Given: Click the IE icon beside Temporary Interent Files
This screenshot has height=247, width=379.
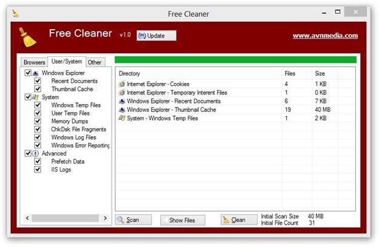Looking at the screenshot, I should tap(122, 93).
